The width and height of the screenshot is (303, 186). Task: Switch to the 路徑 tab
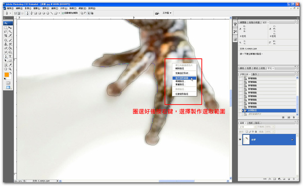tap(257, 123)
